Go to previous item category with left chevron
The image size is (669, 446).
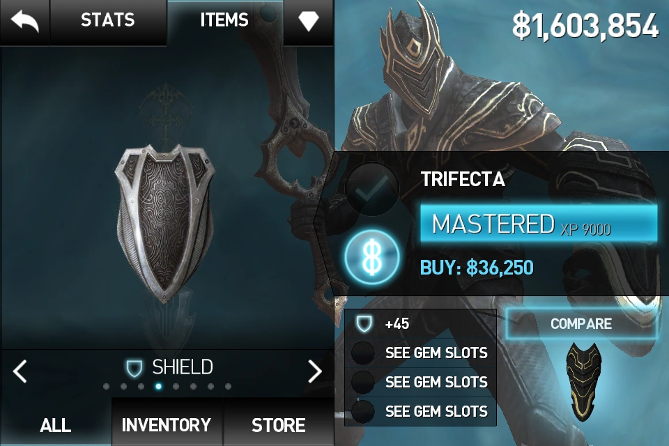coord(20,371)
